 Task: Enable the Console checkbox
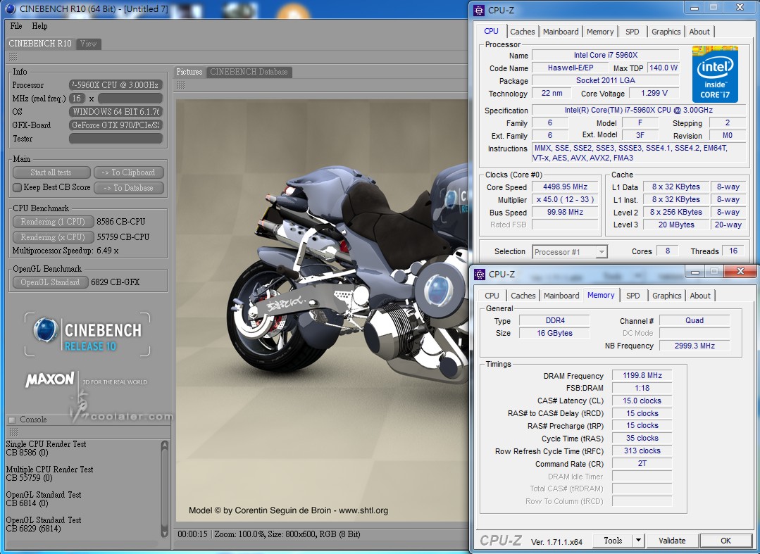pyautogui.click(x=12, y=420)
